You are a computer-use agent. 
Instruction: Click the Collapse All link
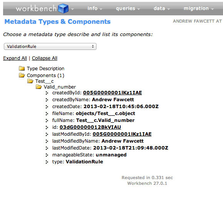click(45, 58)
